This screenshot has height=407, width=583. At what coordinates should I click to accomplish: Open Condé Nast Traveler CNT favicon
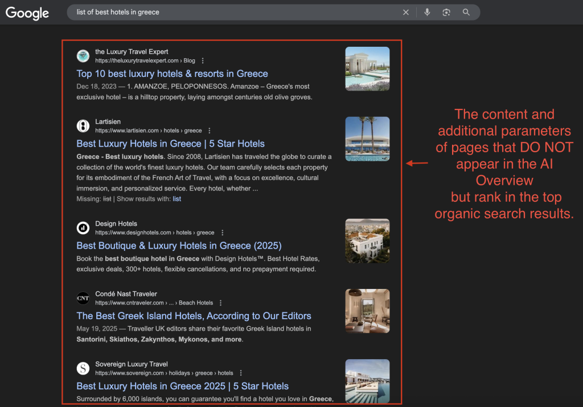pyautogui.click(x=83, y=298)
